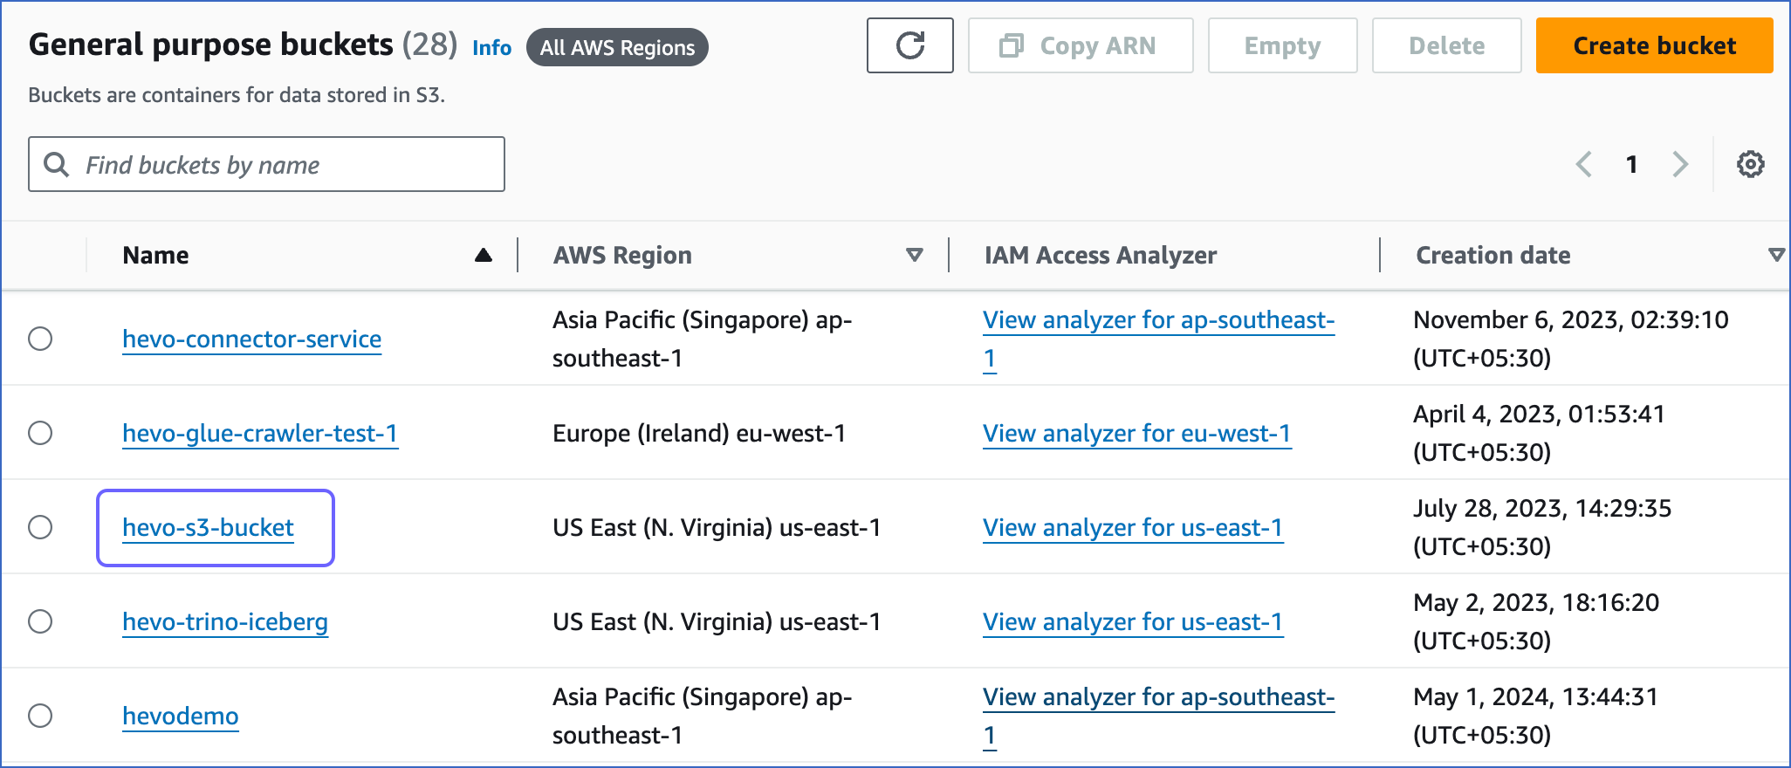Open table preferences gear icon
1791x768 pixels.
(1750, 164)
